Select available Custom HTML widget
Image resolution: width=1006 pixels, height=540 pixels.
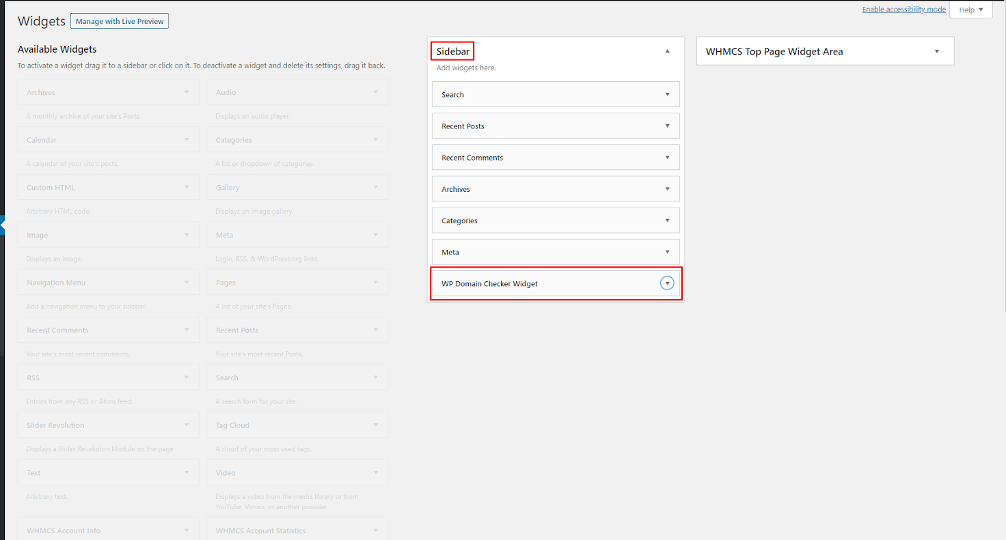[x=108, y=187]
